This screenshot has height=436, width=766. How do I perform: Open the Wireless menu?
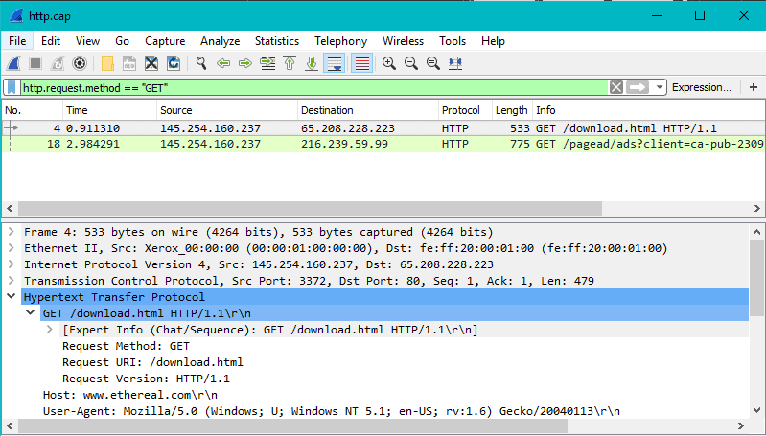[x=403, y=41]
